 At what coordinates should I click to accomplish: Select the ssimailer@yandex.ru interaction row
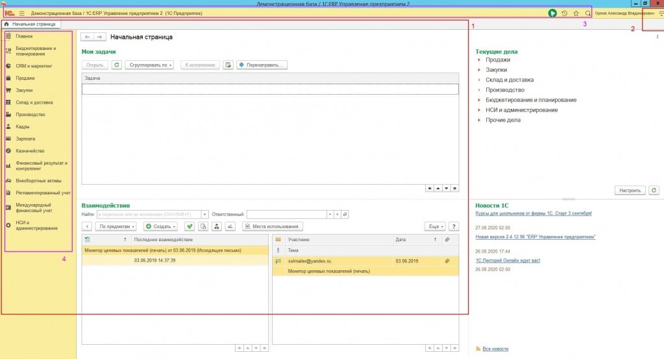click(x=365, y=261)
